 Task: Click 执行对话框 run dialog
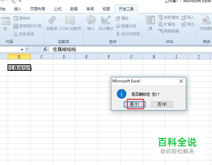128,34
